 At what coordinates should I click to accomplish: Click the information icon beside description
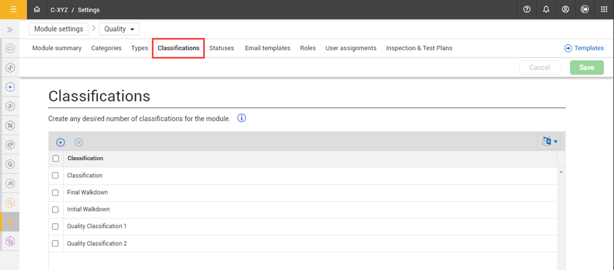(242, 118)
